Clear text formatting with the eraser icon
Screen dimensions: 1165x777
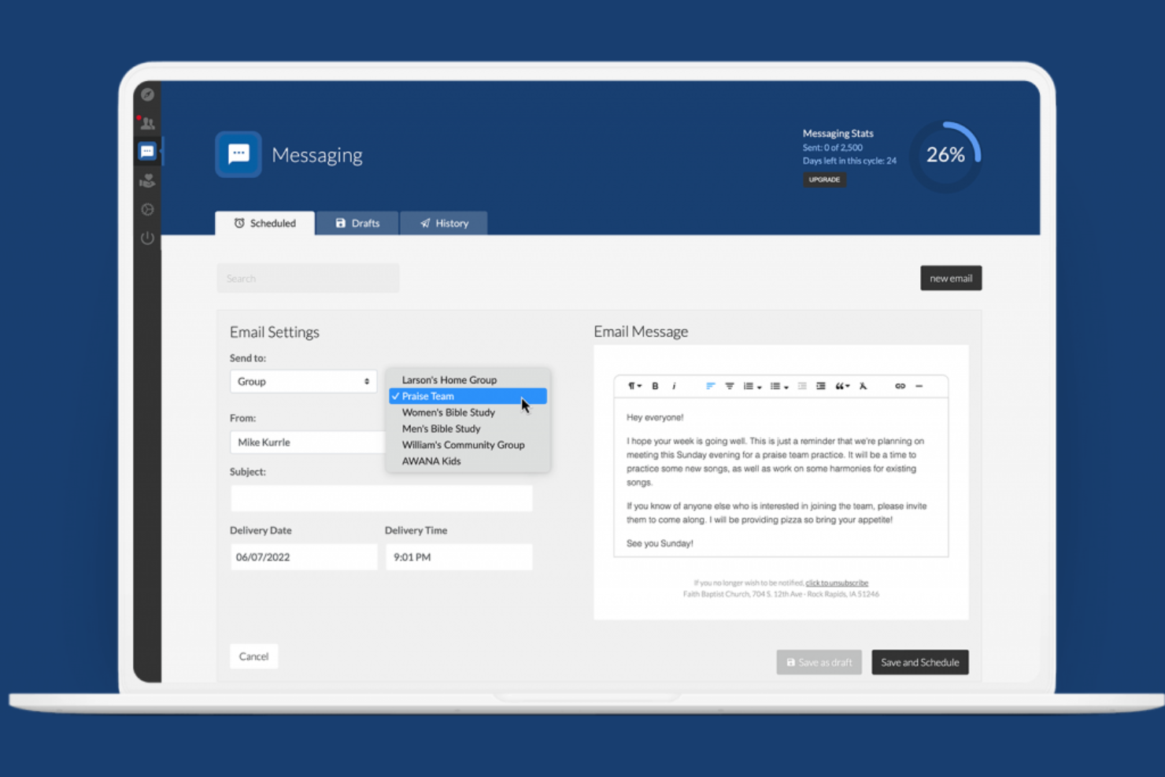pyautogui.click(x=863, y=386)
